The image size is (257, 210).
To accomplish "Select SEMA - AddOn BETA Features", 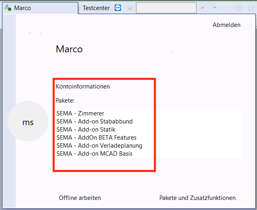I will coord(96,138).
